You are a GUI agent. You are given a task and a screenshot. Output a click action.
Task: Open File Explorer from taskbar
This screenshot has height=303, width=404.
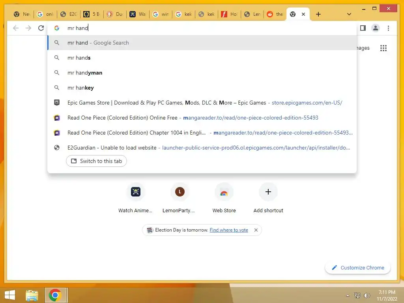click(x=32, y=295)
